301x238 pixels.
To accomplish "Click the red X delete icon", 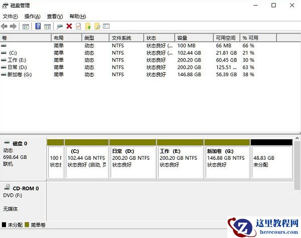I will 69,26.
